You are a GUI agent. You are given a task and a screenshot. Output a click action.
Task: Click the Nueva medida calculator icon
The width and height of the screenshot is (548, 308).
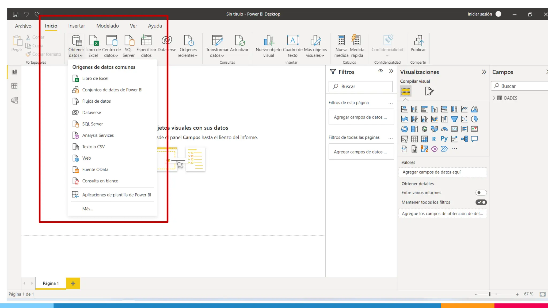coord(341,41)
